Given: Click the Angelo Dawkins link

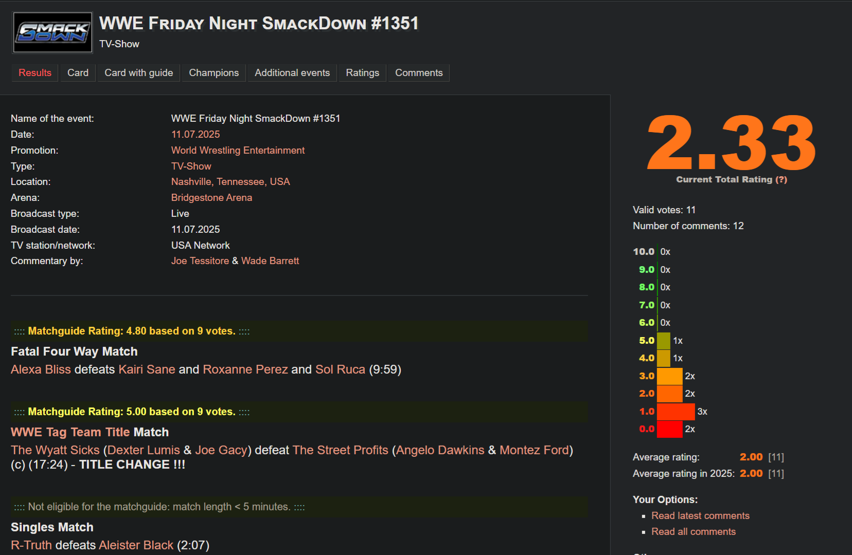Looking at the screenshot, I should pos(440,450).
